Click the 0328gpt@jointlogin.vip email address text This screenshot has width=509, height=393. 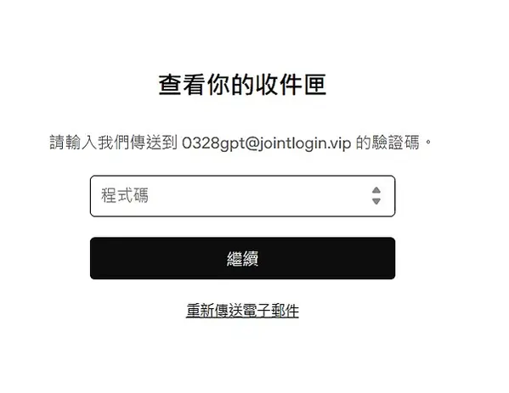pyautogui.click(x=267, y=143)
